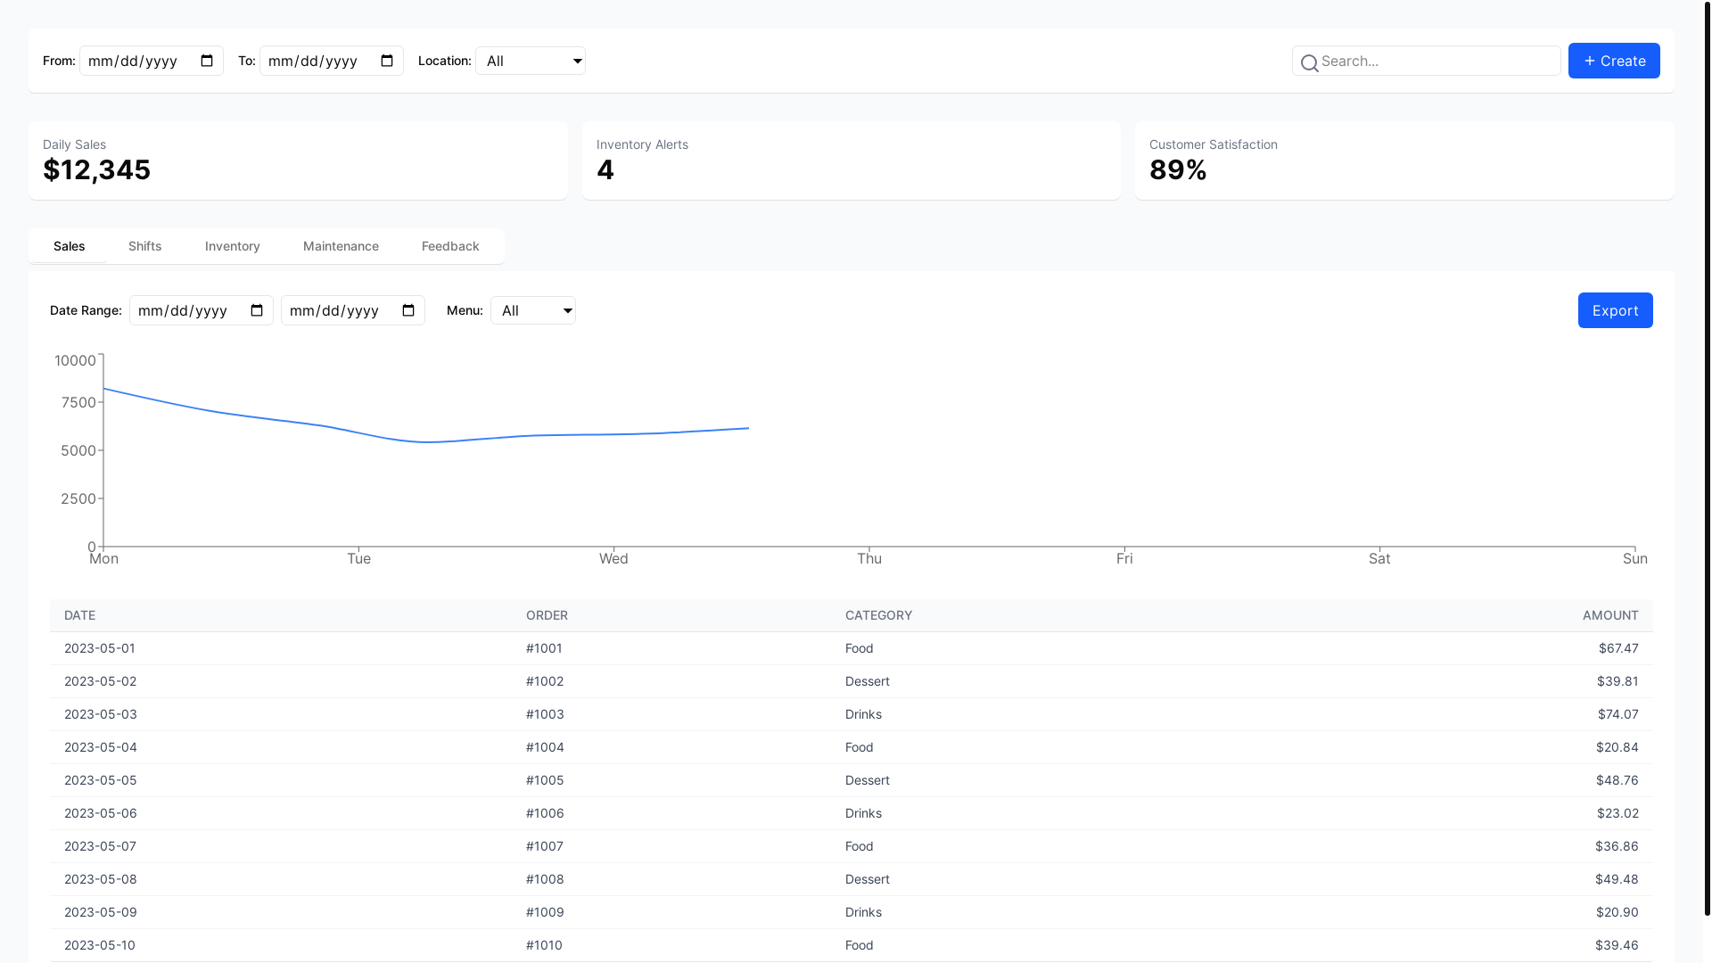The width and height of the screenshot is (1712, 963).
Task: Click amount $39.81
Action: coord(1617,681)
